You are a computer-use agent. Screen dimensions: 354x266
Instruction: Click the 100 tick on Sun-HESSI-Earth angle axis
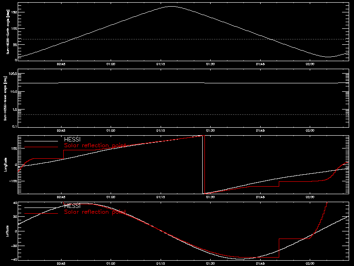tap(14, 28)
